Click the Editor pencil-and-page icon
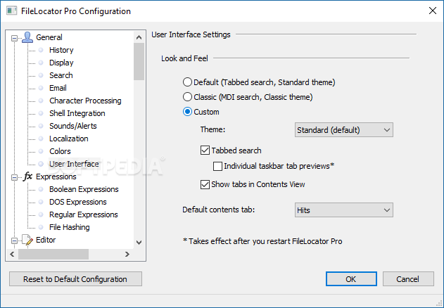The image size is (444, 308). 27,240
